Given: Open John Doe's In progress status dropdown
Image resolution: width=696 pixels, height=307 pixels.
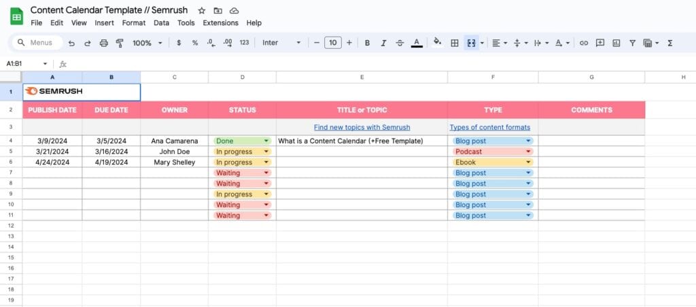Looking at the screenshot, I should pos(243,151).
